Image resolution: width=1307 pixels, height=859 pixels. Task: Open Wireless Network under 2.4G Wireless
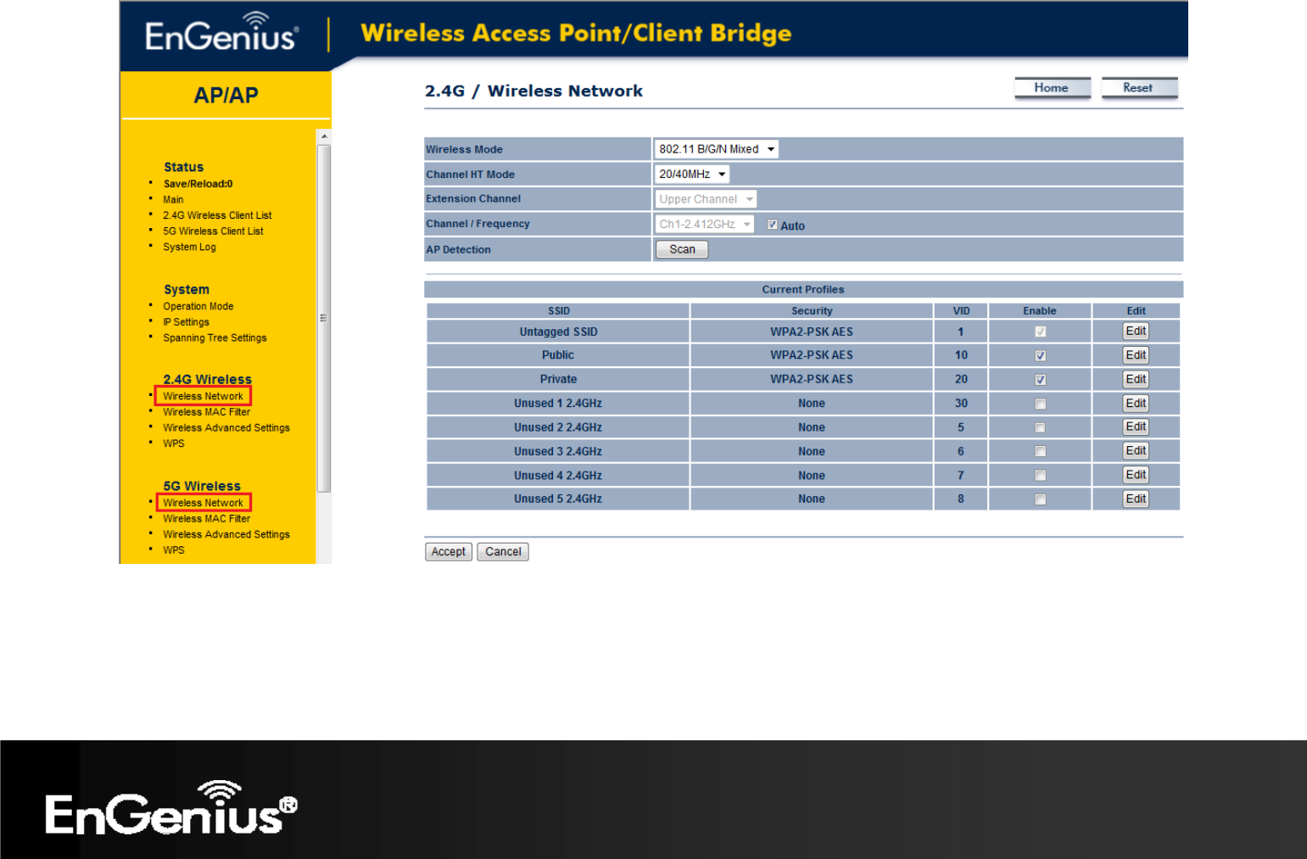(x=203, y=396)
